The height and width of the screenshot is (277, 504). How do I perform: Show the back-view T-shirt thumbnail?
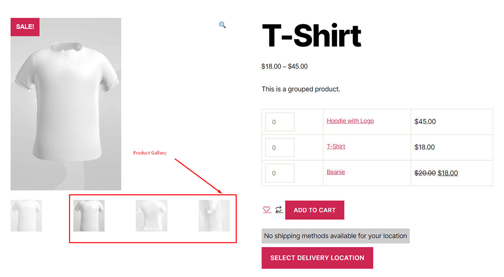pyautogui.click(x=152, y=216)
